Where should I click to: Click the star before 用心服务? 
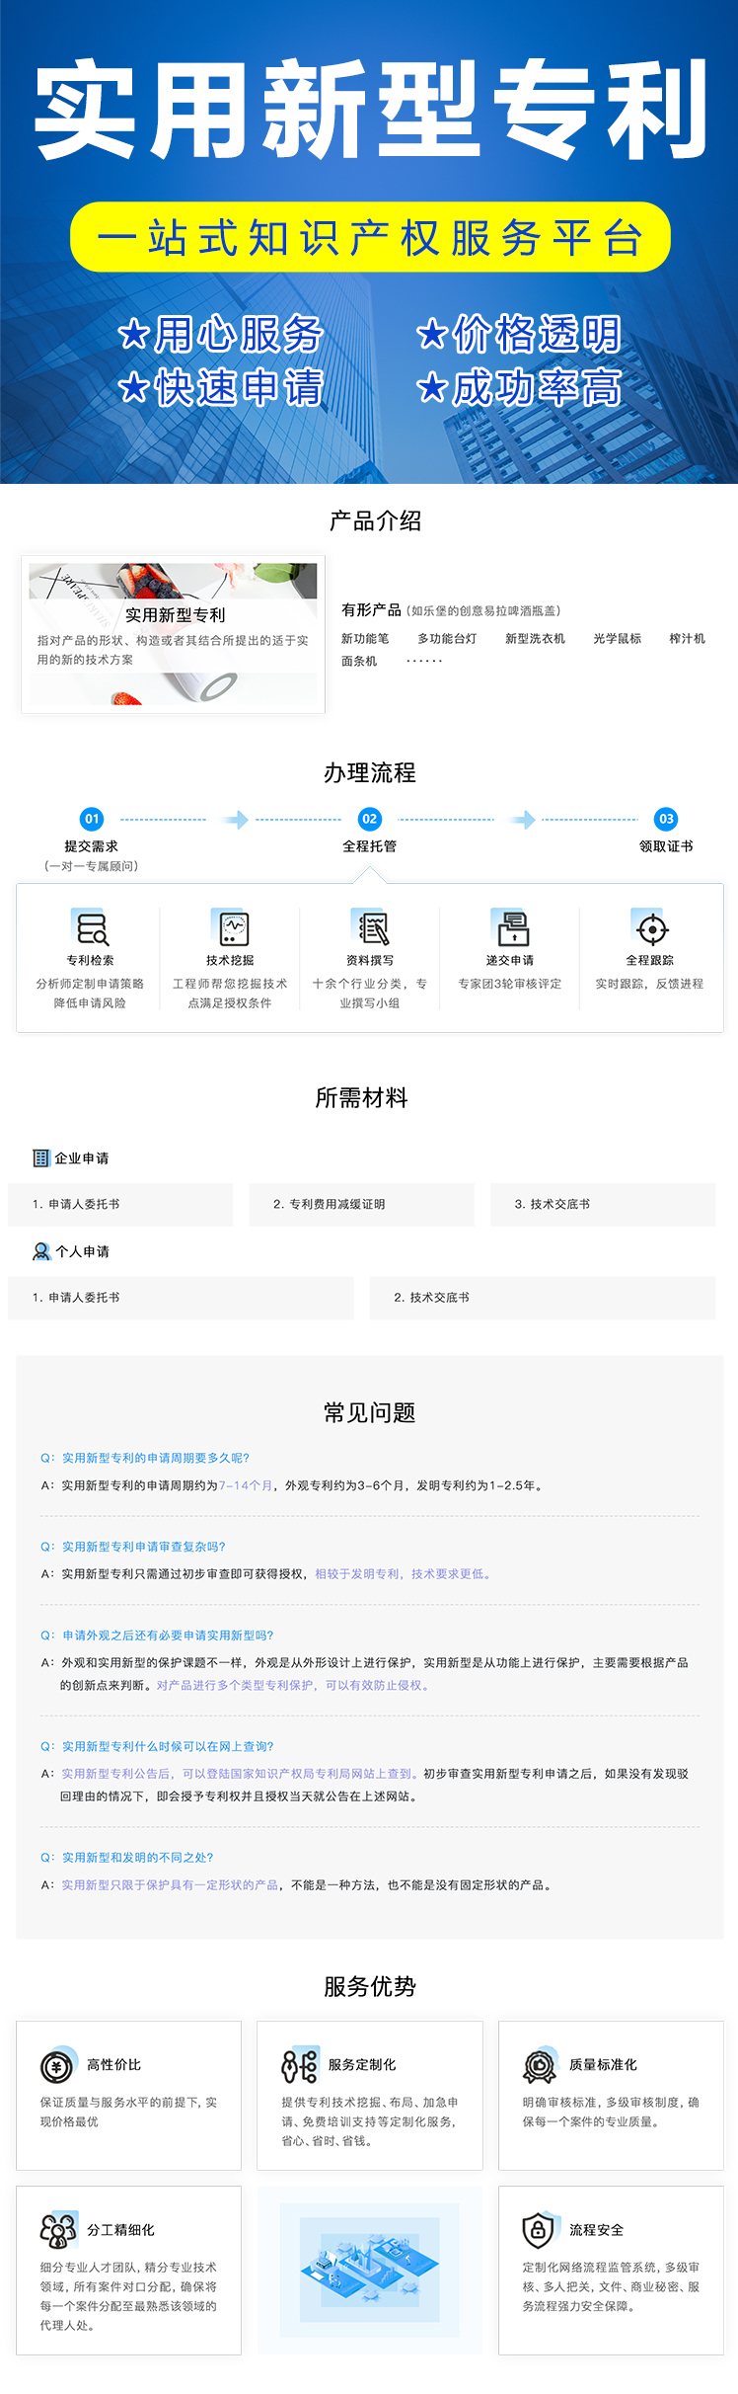133,334
